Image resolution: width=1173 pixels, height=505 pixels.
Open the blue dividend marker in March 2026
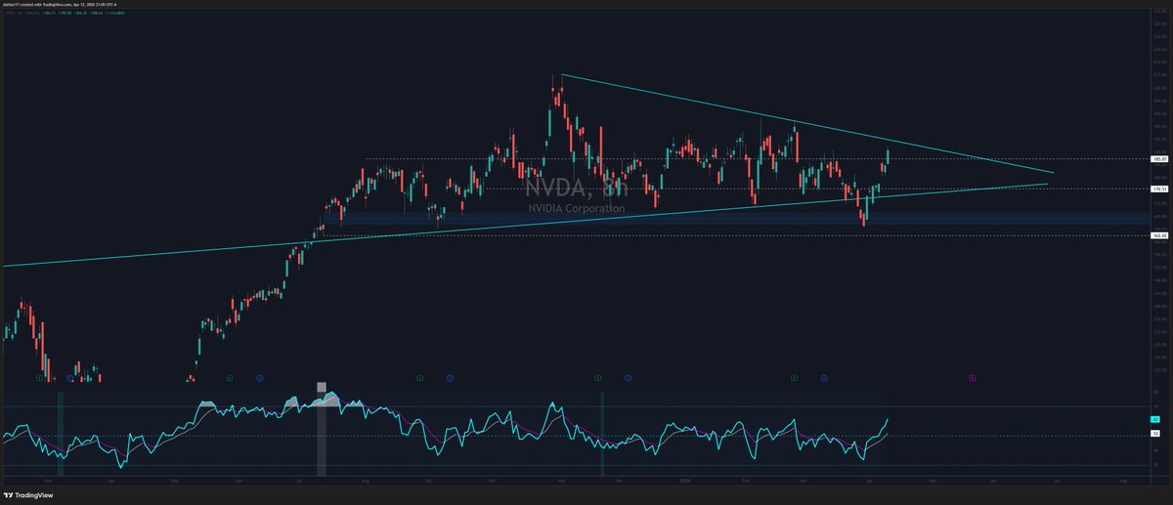(x=824, y=376)
